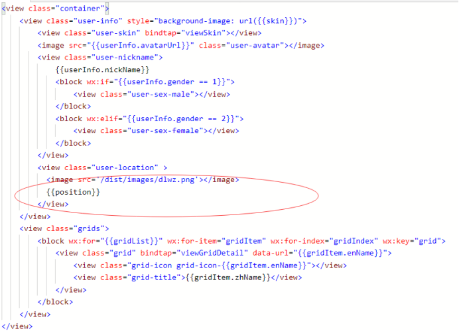Click the view class="container" opening line
This screenshot has height=331, width=459.
[55, 9]
